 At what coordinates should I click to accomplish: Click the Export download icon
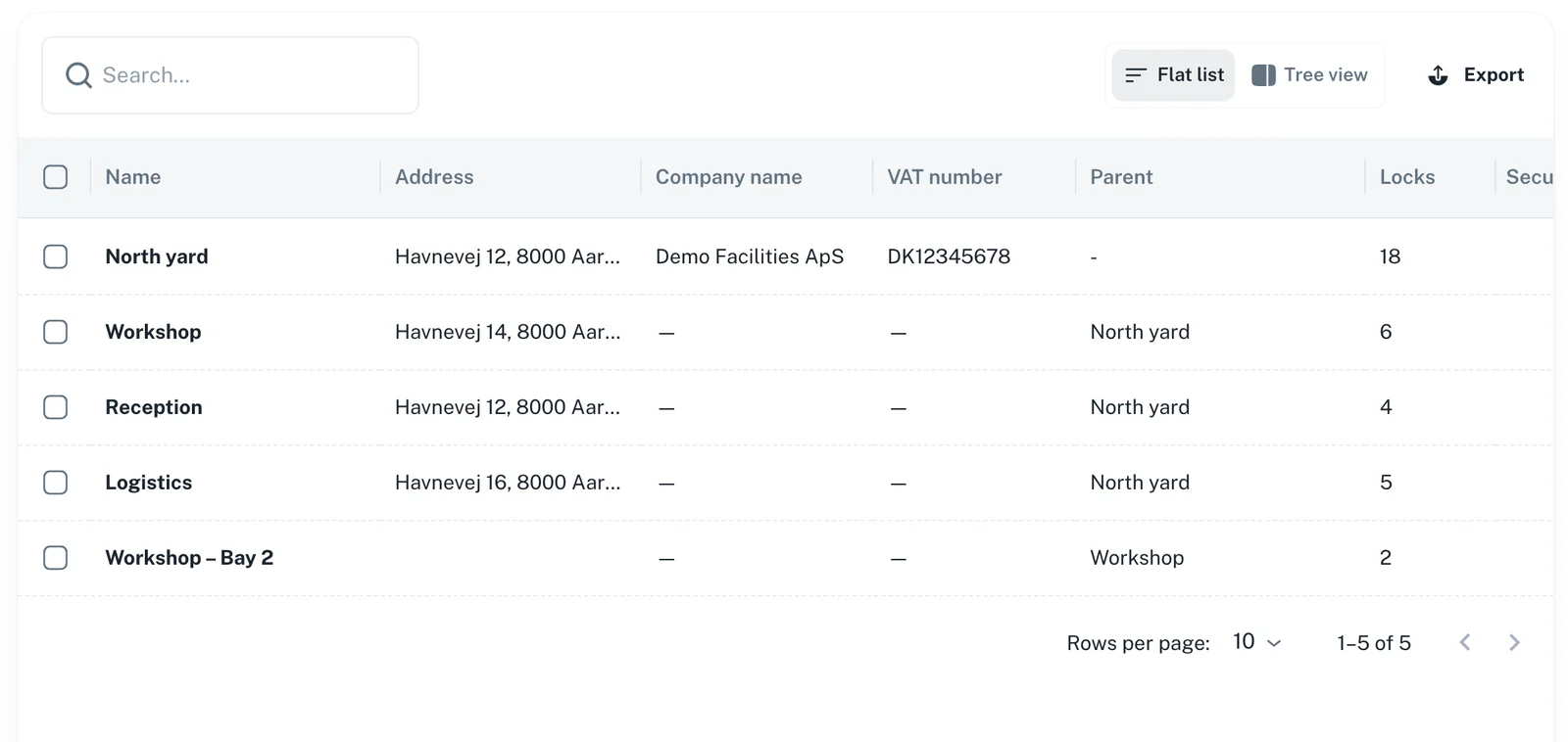coord(1438,75)
